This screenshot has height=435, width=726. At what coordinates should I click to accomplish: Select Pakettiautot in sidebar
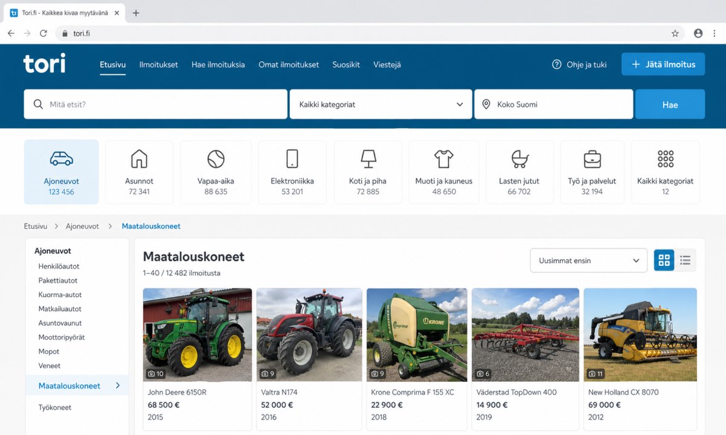[58, 280]
